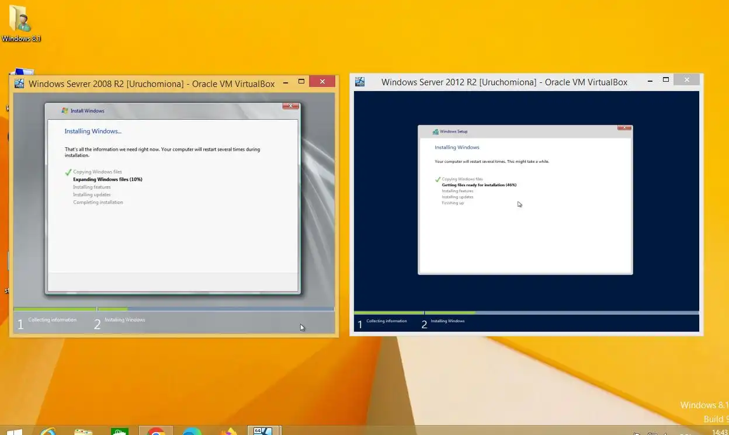Click 'Collecting information' stage label in 2008 VM
Image resolution: width=729 pixels, height=435 pixels.
[x=52, y=320]
